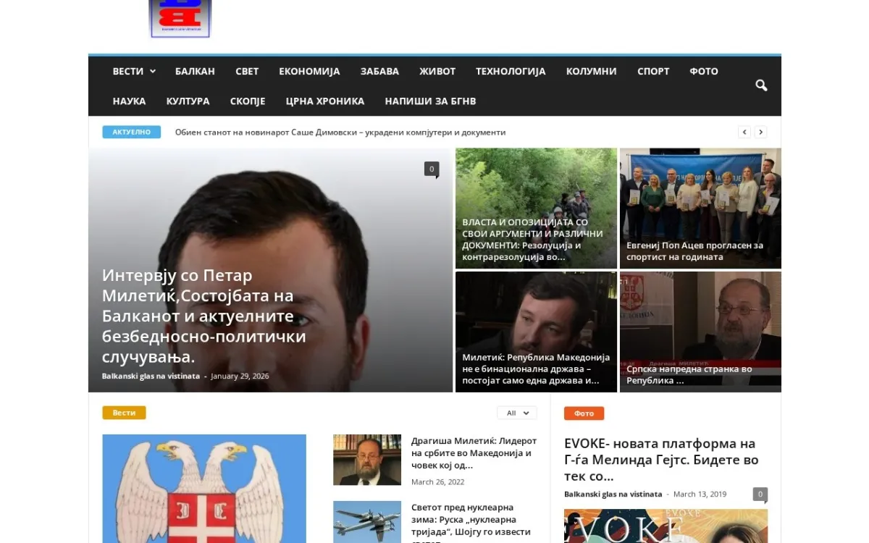
Task: Click the BGNV site logo
Action: click(x=180, y=19)
